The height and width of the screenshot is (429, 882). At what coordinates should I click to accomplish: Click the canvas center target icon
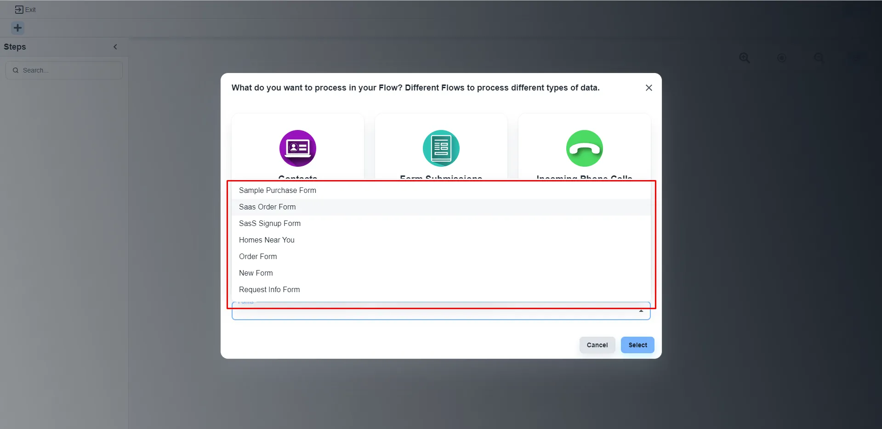(x=782, y=58)
